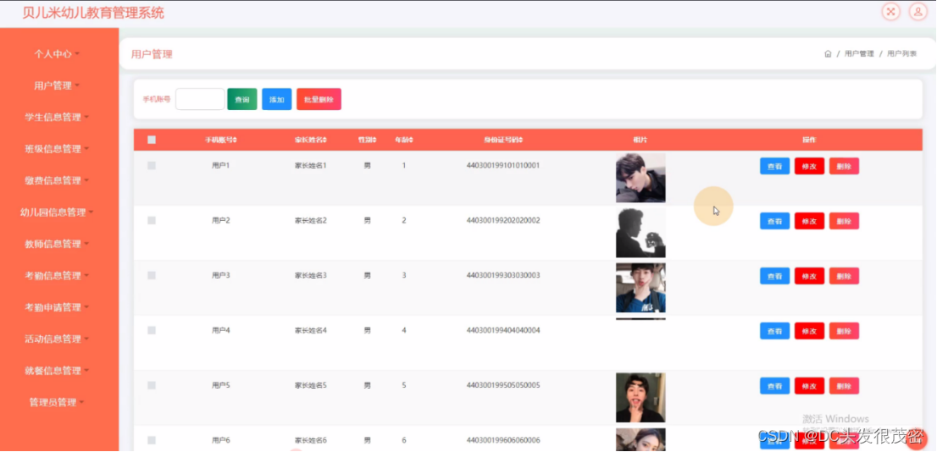Click the blue 添加 button

click(277, 99)
